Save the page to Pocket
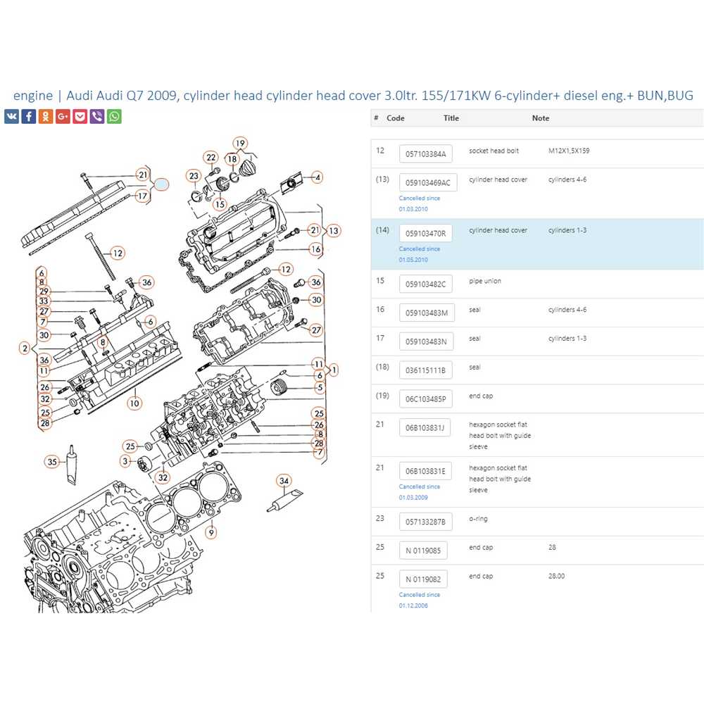 point(80,117)
